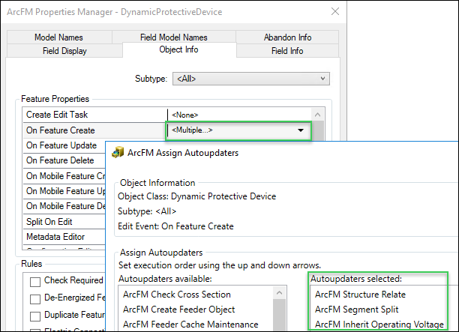Select ArcFM Create Feeder Object autoupdater
Viewport: 459px width, 332px height.
pyautogui.click(x=178, y=310)
